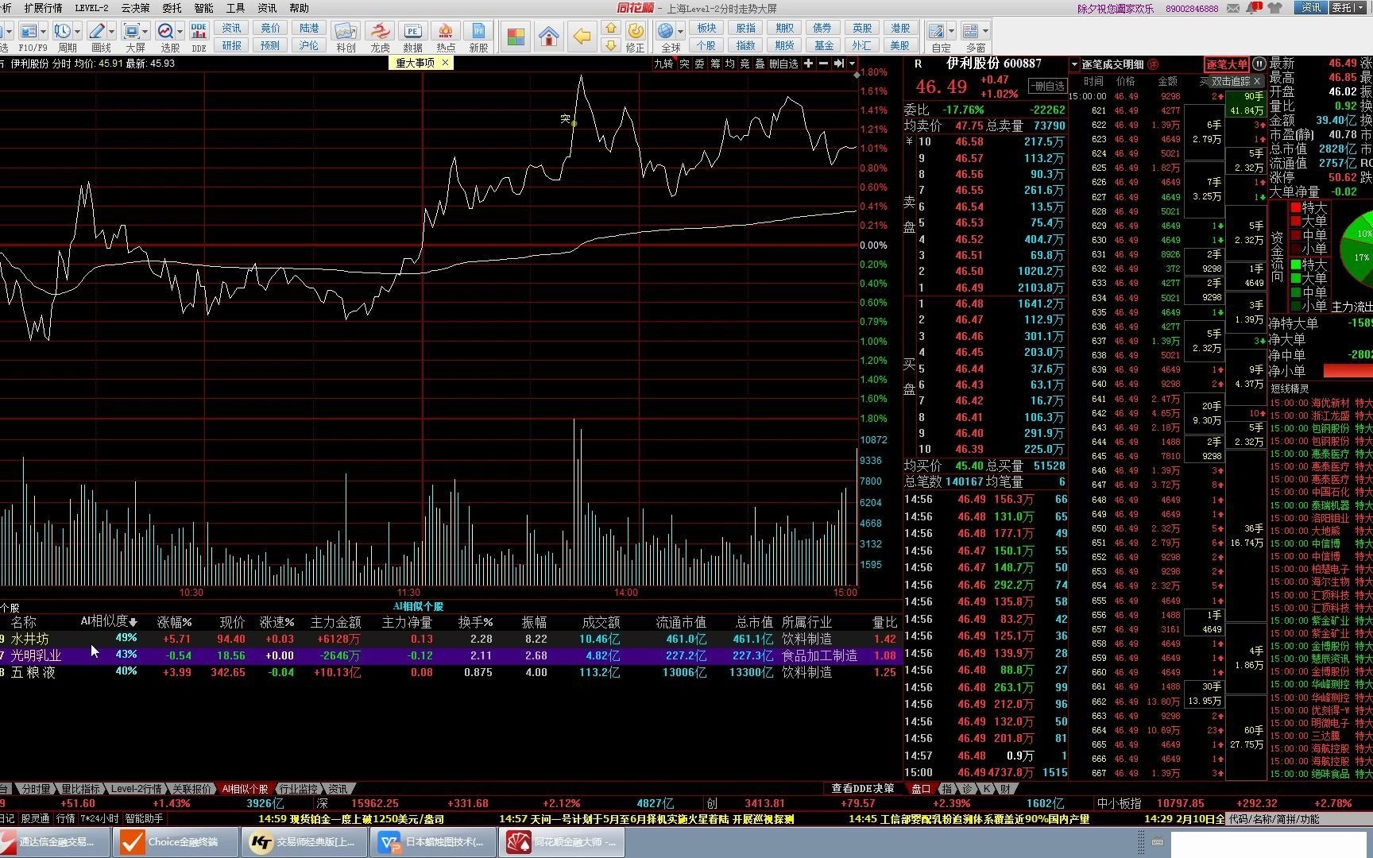
Task: Open the 周期 period clock icon
Action: 62,31
